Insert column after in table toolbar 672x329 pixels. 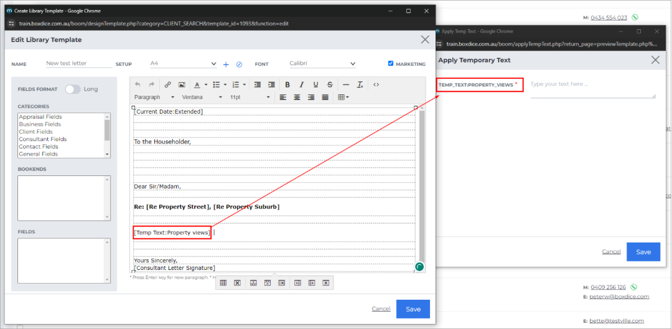pos(312,283)
